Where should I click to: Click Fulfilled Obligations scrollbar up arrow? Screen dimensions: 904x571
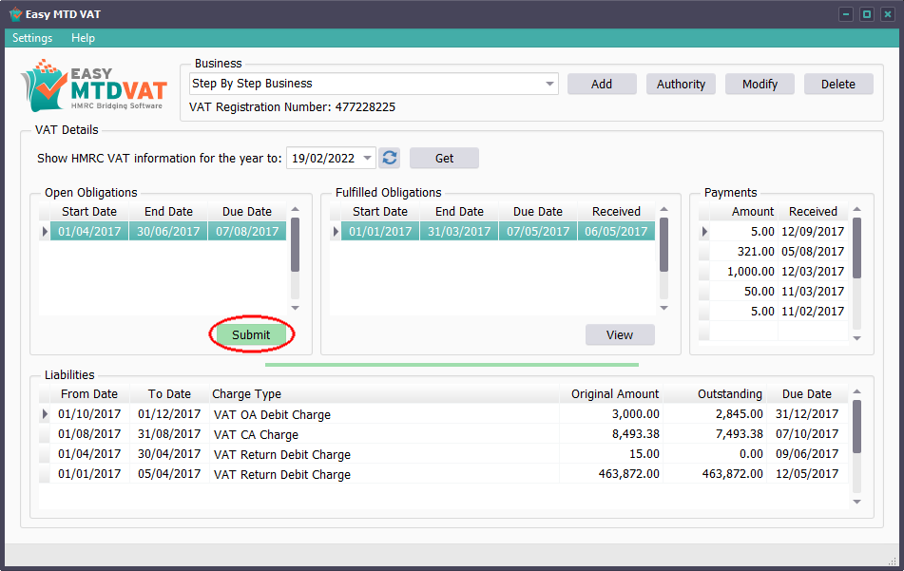click(x=664, y=209)
